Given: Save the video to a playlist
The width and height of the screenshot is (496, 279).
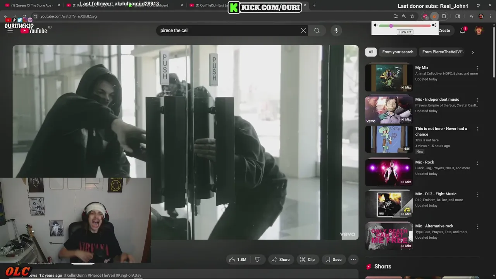Looking at the screenshot, I should (x=333, y=260).
